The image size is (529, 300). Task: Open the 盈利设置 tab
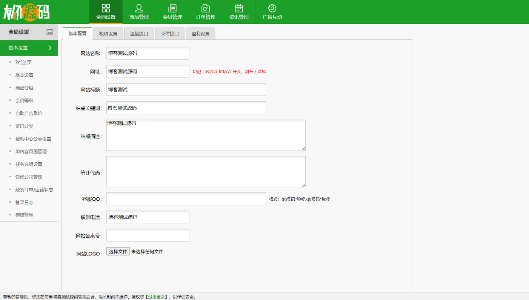click(x=200, y=34)
